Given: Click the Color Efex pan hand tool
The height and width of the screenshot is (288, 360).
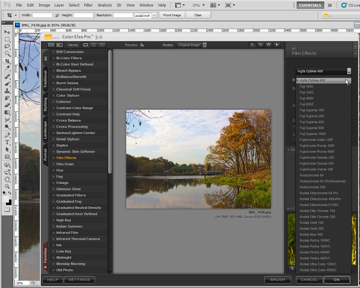Looking at the screenshot, I should [268, 45].
